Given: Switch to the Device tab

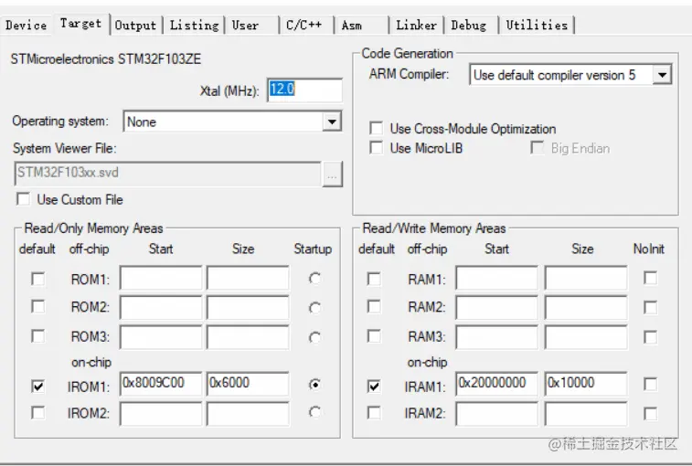Looking at the screenshot, I should point(26,26).
